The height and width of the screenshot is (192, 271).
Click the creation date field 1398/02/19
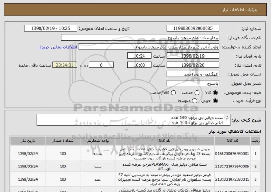tap(193, 56)
